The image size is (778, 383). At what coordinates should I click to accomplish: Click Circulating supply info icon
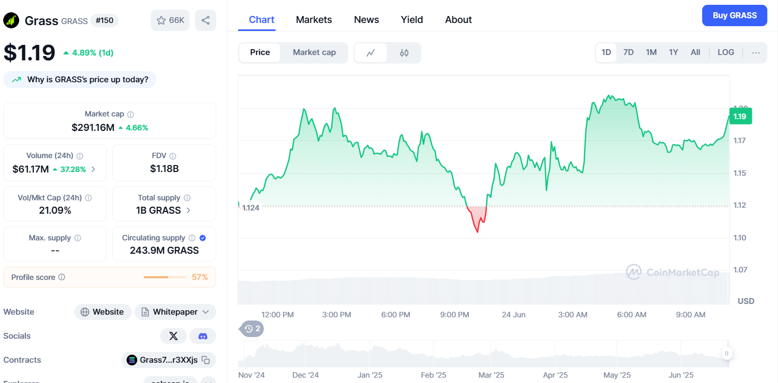192,238
